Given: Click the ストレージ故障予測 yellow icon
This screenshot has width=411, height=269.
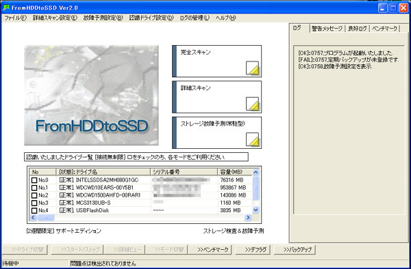Looking at the screenshot, I should [253, 140].
